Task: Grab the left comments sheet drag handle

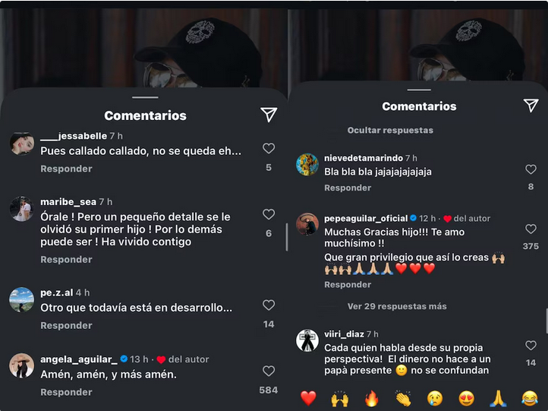Action: pos(145,97)
